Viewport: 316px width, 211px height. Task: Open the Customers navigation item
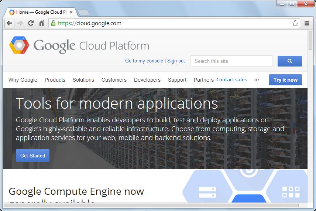tap(114, 80)
